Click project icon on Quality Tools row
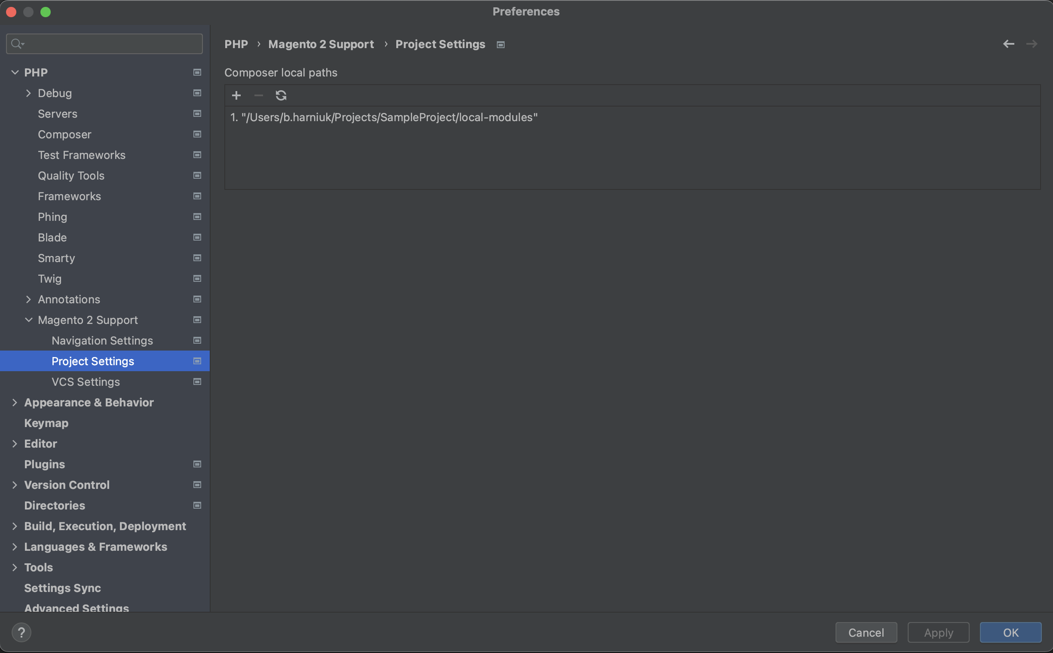This screenshot has width=1053, height=653. click(x=197, y=176)
